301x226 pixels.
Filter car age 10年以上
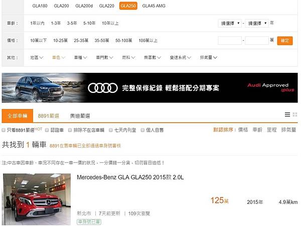coord(110,23)
